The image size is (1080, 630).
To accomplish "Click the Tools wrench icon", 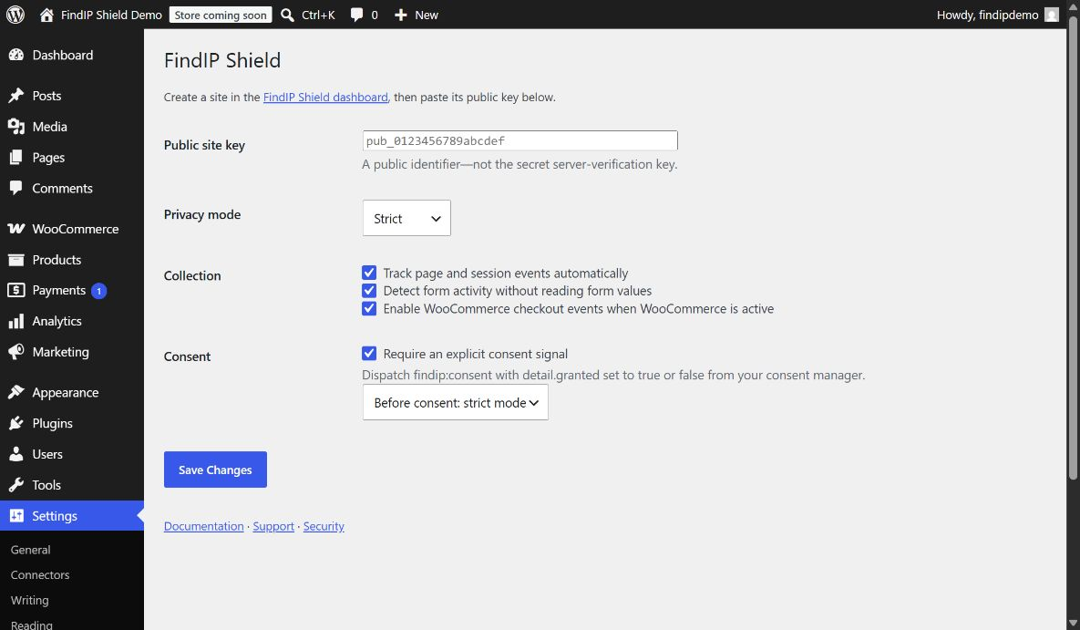I will click(x=15, y=485).
